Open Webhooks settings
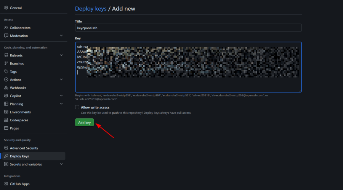This screenshot has height=190, width=343. tap(34, 88)
